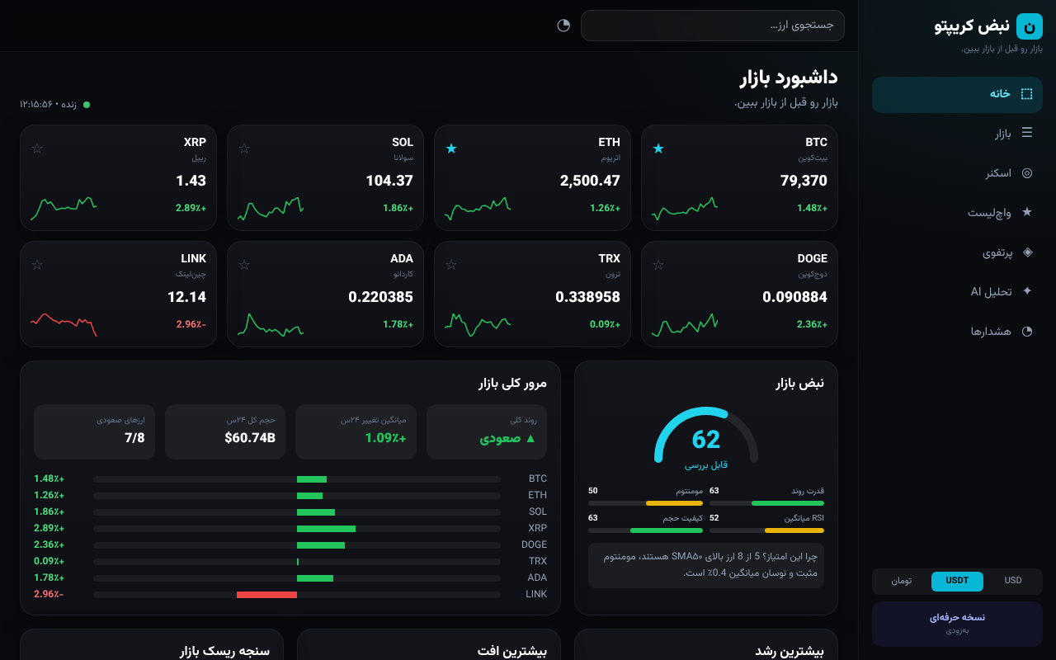Focus the جستجوی ارز search field
This screenshot has width=1056, height=660.
coord(713,26)
